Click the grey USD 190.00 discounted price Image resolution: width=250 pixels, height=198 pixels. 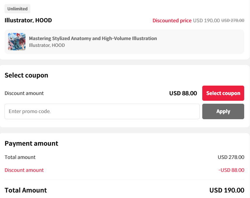[206, 21]
